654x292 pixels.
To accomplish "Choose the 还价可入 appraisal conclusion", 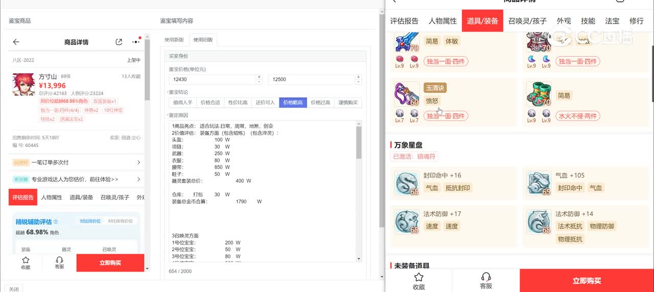I will pyautogui.click(x=266, y=103).
